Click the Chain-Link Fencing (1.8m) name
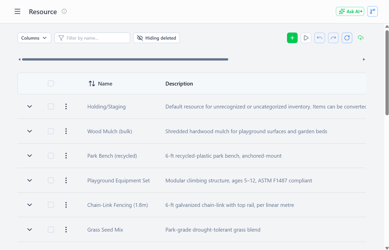This screenshot has height=250, width=389. click(118, 205)
